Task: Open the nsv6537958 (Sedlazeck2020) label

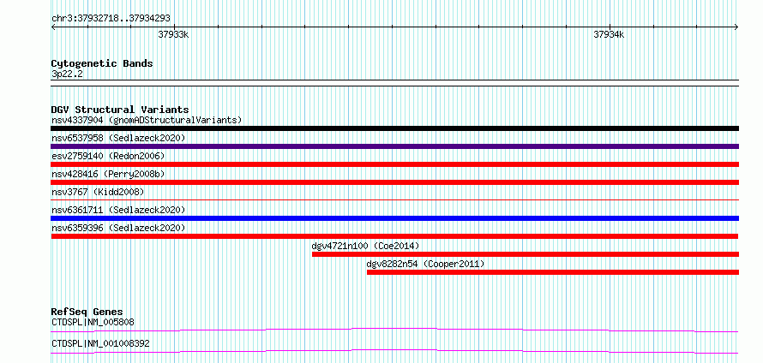Action: point(118,138)
